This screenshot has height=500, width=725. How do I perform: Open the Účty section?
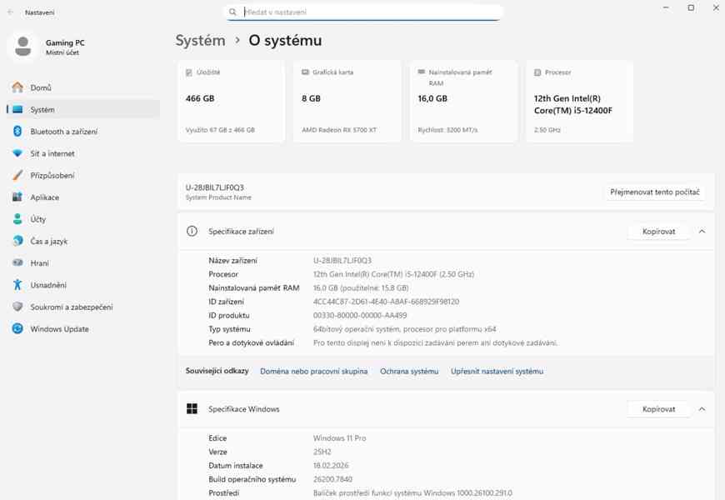[39, 218]
